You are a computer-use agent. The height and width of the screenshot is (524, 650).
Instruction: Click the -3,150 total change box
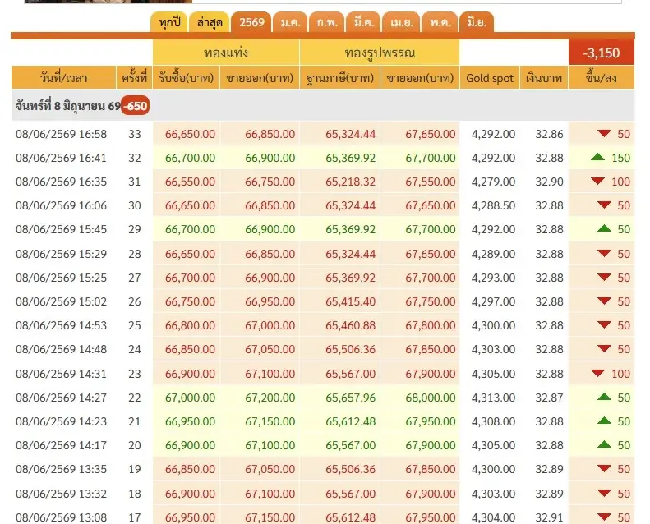click(x=601, y=53)
